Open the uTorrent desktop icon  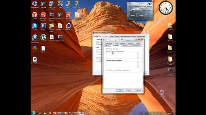click(x=43, y=38)
